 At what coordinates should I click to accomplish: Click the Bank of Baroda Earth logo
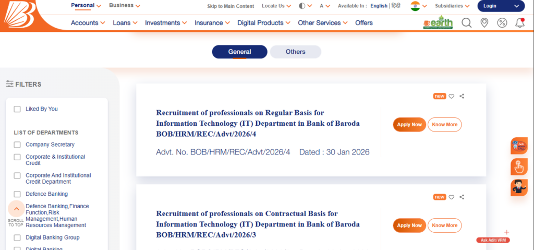(438, 22)
